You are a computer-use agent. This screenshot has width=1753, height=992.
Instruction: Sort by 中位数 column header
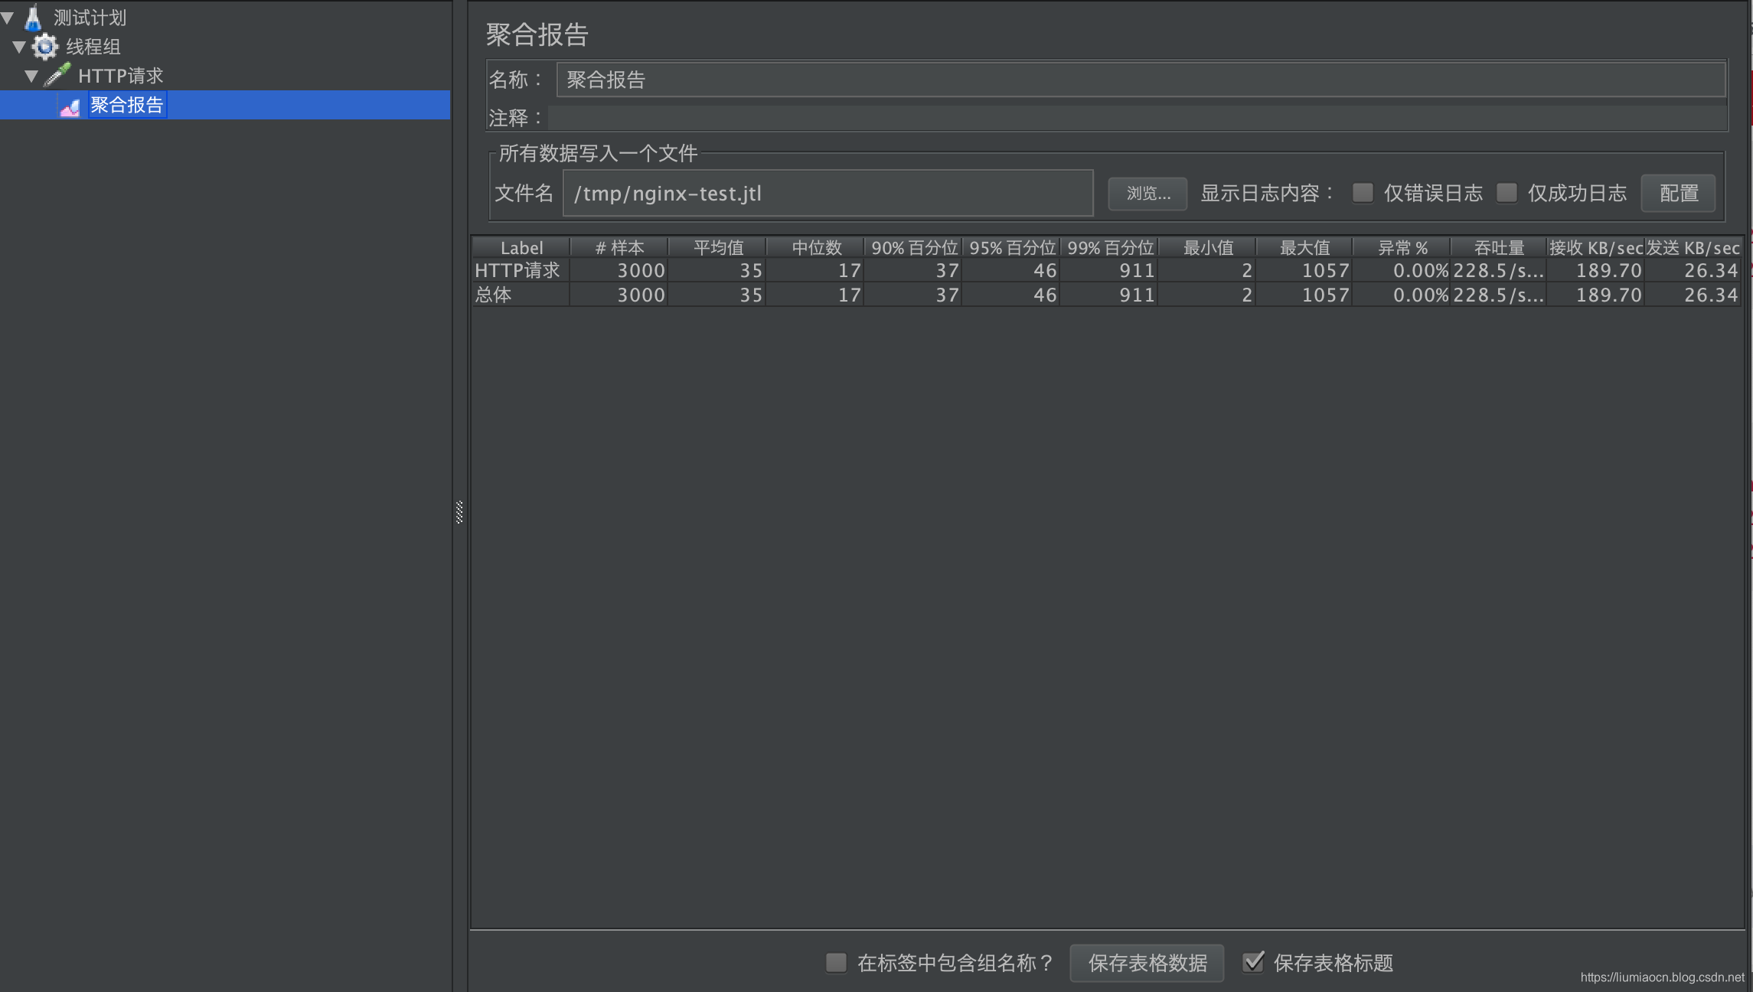tap(815, 247)
